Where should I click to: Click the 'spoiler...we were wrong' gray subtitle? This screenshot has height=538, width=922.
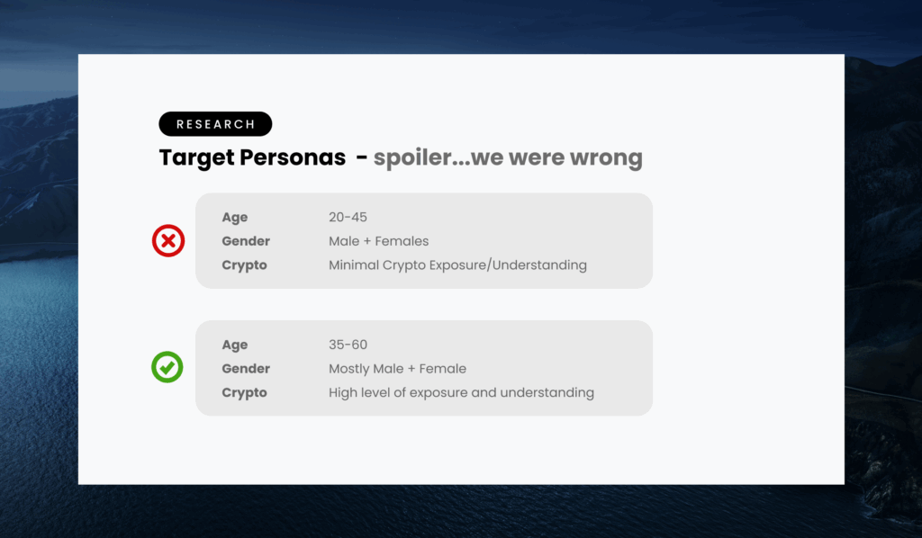[508, 157]
